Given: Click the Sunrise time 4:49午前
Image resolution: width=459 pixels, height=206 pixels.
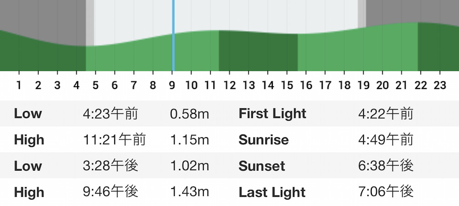Looking at the screenshot, I should pyautogui.click(x=386, y=140).
